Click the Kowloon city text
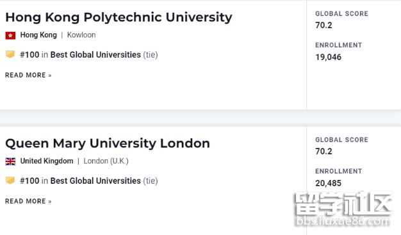This screenshot has width=401, height=235. pyautogui.click(x=81, y=35)
